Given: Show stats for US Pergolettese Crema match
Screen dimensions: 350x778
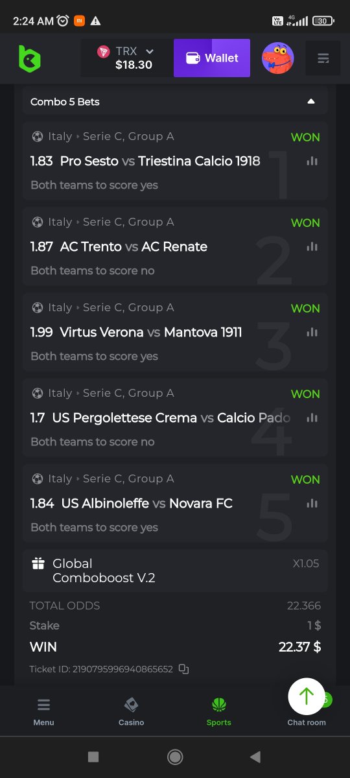Looking at the screenshot, I should [x=312, y=418].
